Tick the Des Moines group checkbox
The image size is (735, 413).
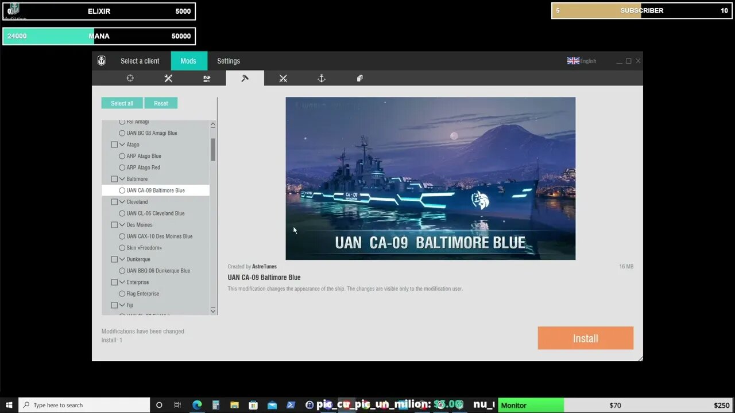click(x=114, y=225)
